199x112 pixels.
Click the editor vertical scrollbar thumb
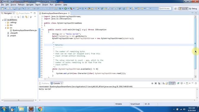click(195, 44)
